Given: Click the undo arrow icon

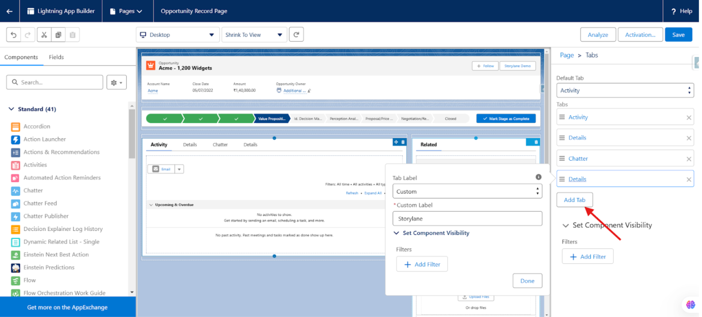Looking at the screenshot, I should [x=14, y=35].
